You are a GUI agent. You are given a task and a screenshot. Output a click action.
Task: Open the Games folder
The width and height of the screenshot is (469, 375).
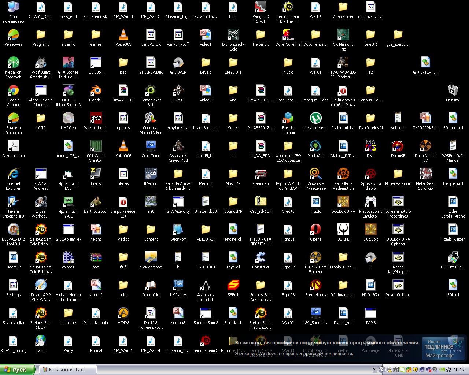pos(96,34)
